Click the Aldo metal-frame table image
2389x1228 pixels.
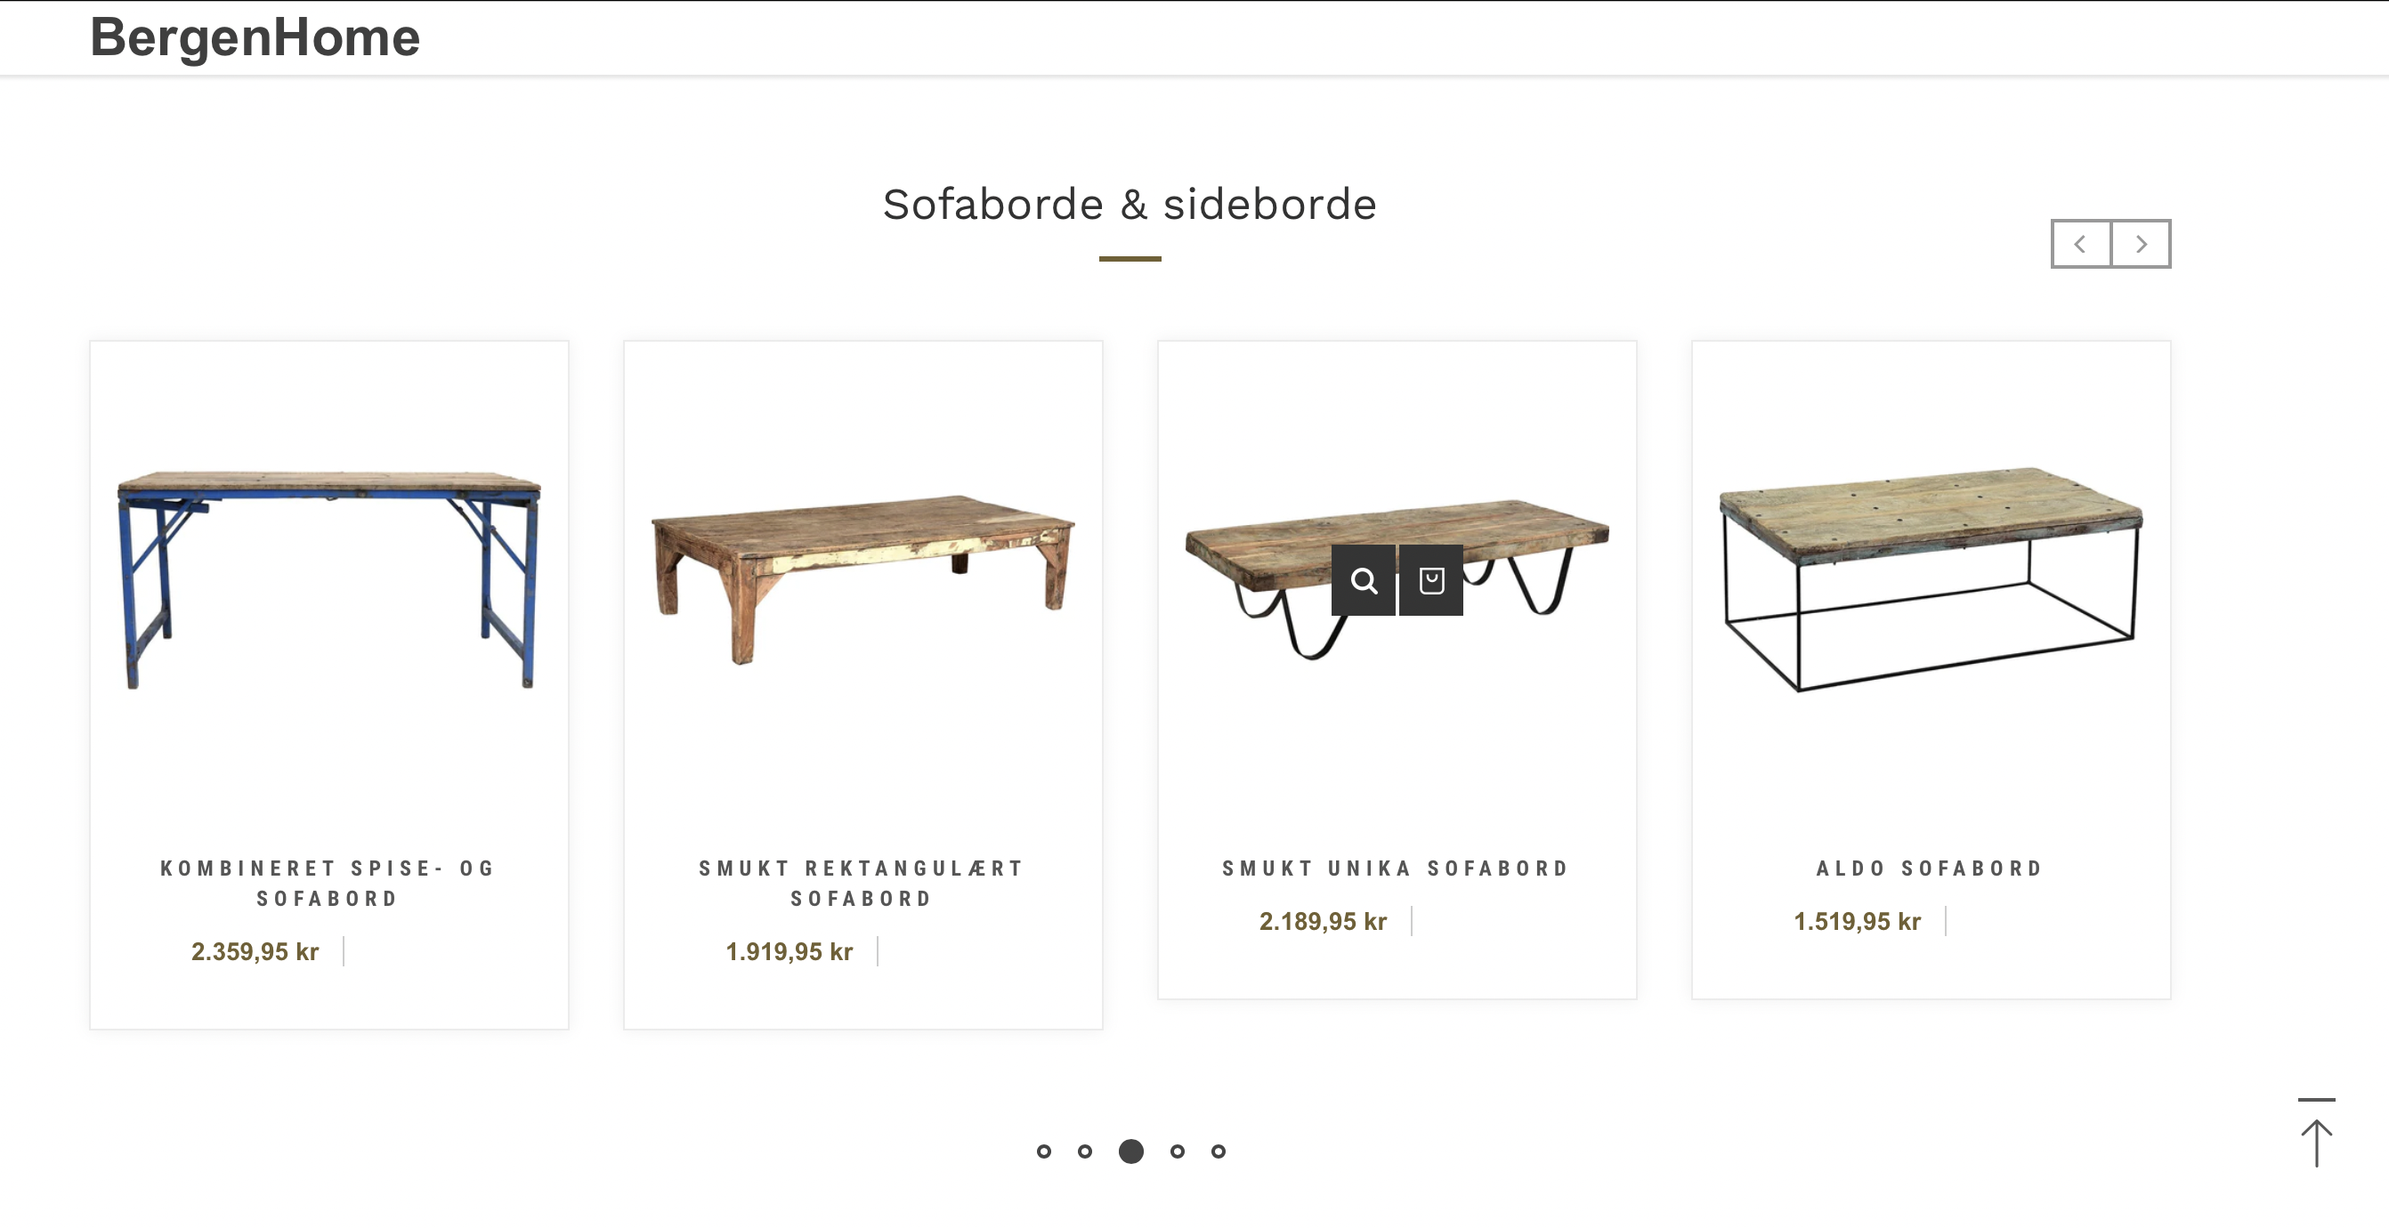(1930, 579)
